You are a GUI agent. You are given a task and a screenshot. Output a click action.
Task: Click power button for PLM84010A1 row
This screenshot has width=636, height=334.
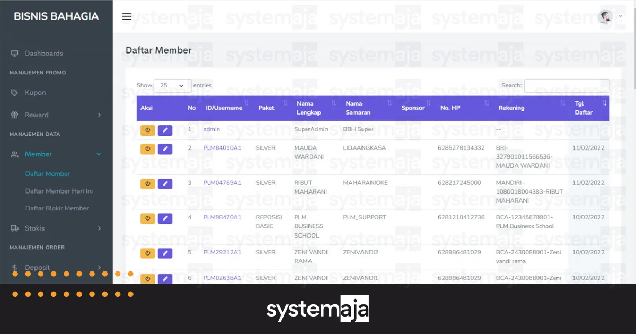coord(147,149)
